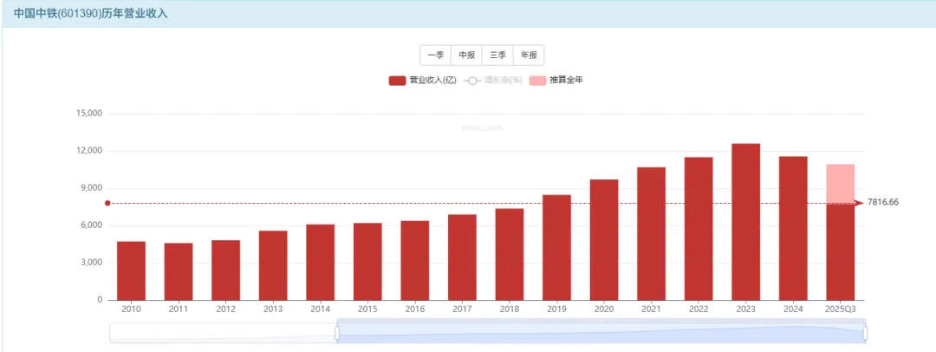
Task: Switch to the 中报 report tab
Action: pos(466,55)
